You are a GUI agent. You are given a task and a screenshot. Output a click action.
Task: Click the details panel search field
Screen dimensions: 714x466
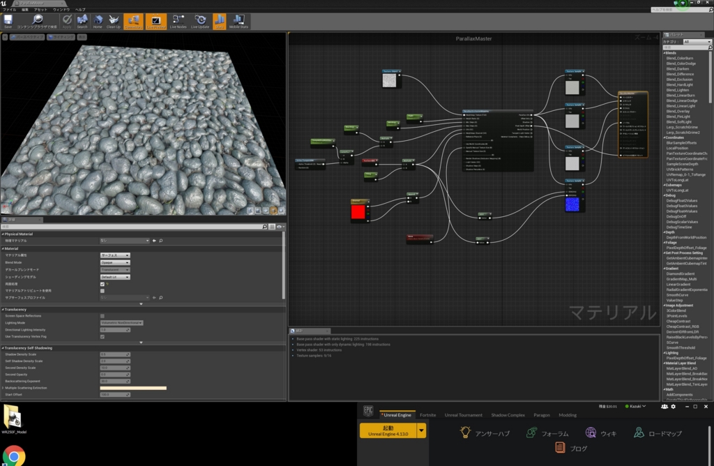pos(131,227)
